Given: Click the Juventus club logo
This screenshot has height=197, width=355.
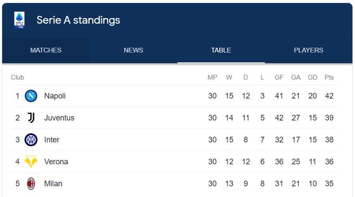Looking at the screenshot, I should (31, 118).
